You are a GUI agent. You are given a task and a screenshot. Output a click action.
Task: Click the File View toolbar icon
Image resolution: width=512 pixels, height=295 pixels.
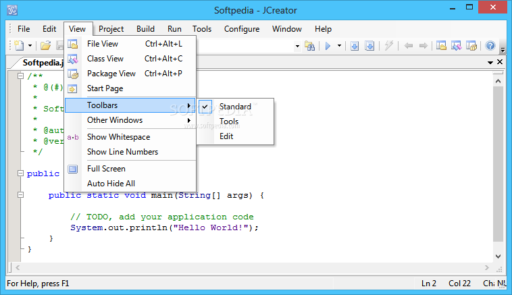point(441,46)
